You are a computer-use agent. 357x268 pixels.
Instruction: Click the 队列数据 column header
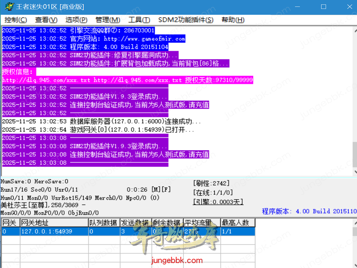point(104,223)
